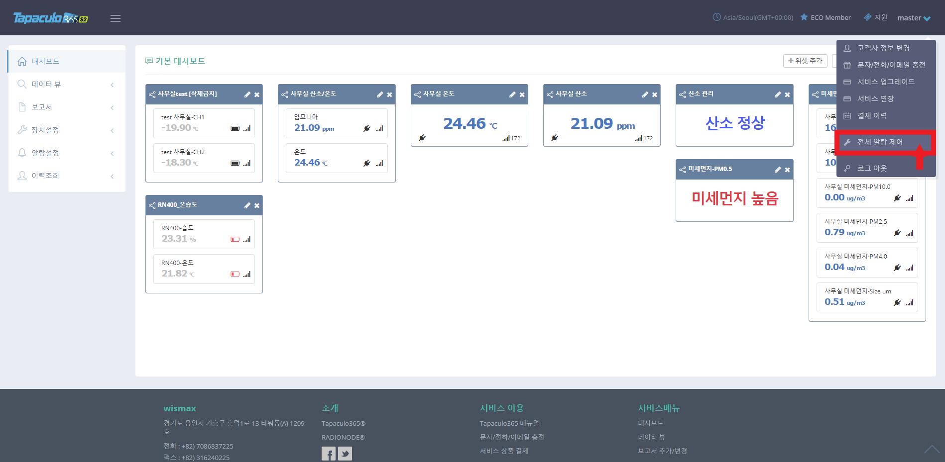Image resolution: width=945 pixels, height=462 pixels.
Task: Open Twitter link in footer
Action: pyautogui.click(x=345, y=454)
